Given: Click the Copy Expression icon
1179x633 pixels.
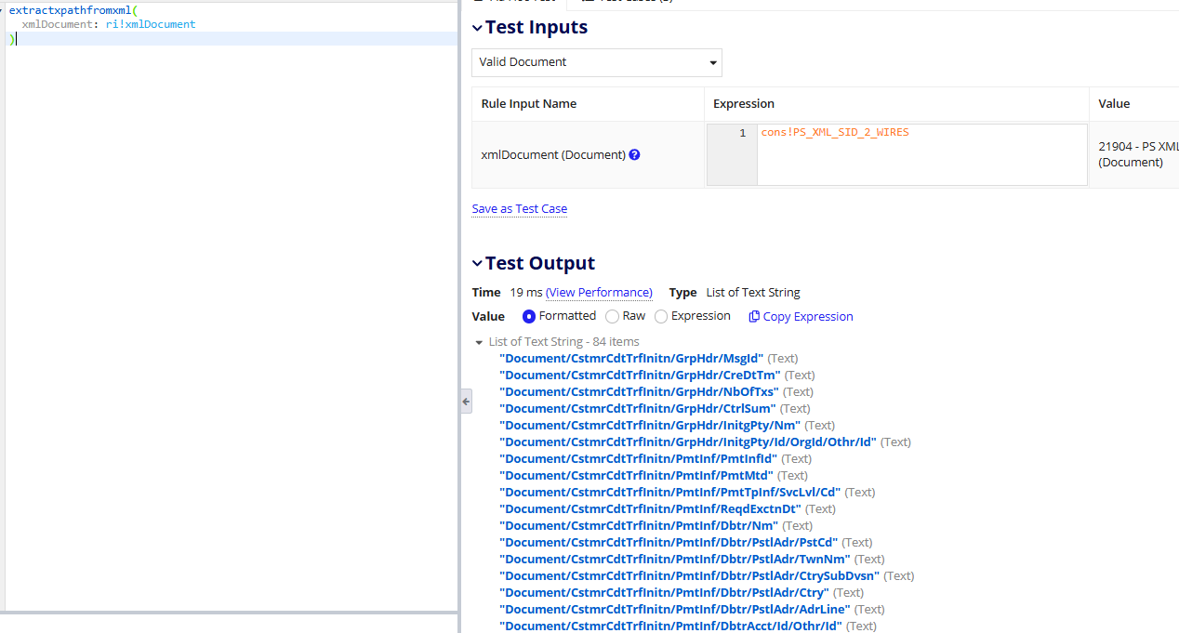Looking at the screenshot, I should tap(754, 316).
